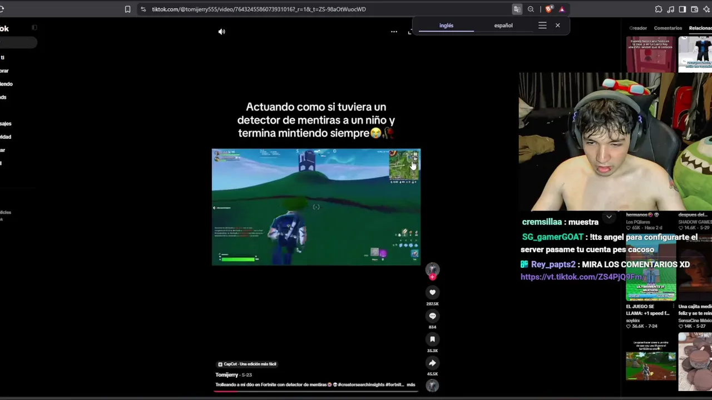Switch to the Relacionados tab
Image resolution: width=712 pixels, height=400 pixels.
(700, 28)
